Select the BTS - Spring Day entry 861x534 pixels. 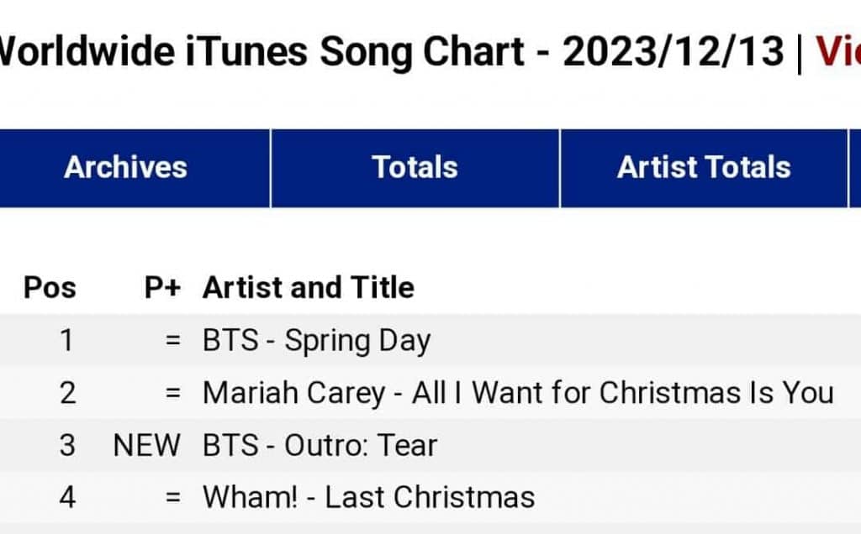tap(316, 341)
